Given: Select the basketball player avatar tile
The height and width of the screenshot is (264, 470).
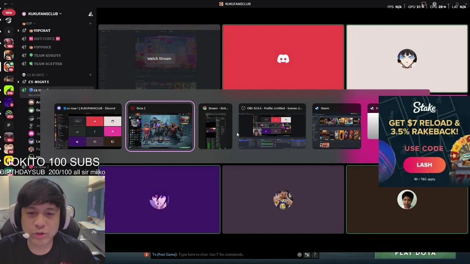Looking at the screenshot, I should point(283,199).
